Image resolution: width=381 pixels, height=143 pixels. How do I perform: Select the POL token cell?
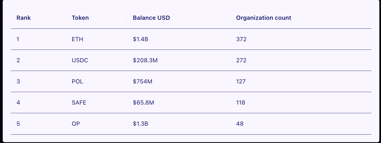point(77,82)
